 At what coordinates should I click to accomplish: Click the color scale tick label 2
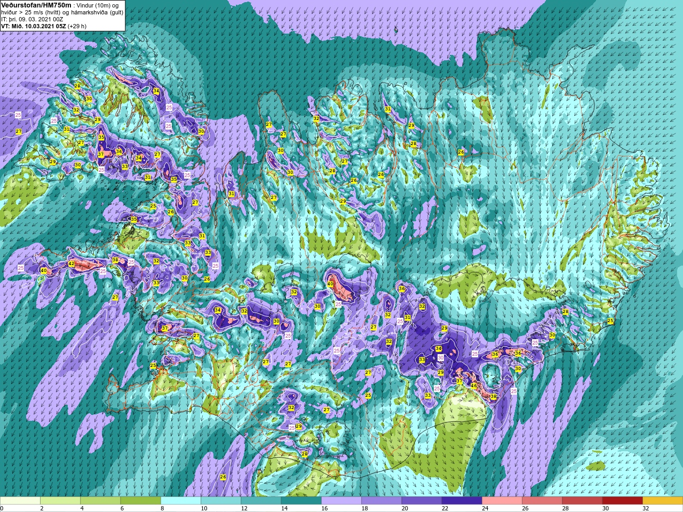click(x=41, y=508)
